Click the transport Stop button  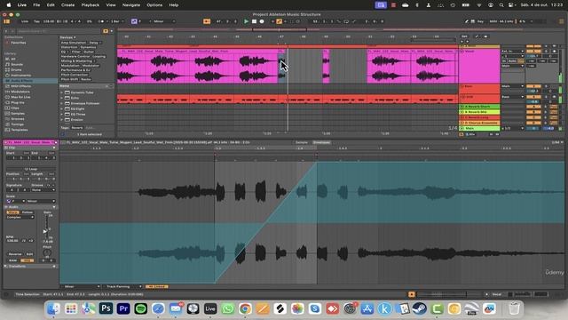click(x=254, y=21)
